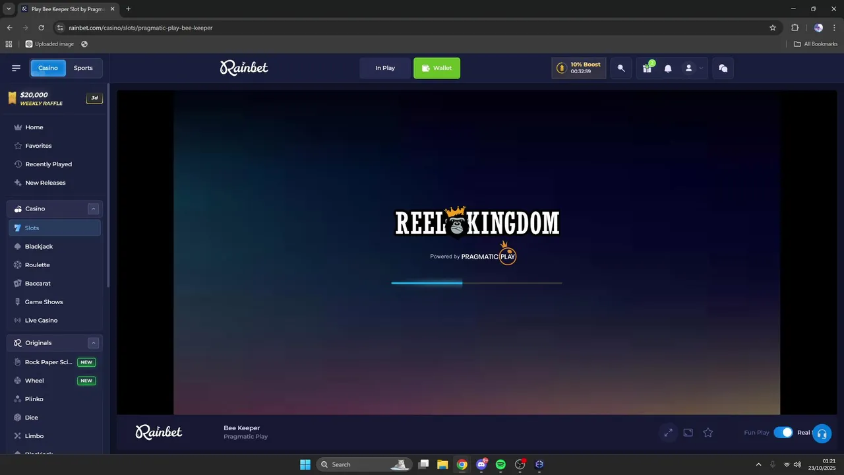Click the Windows taskbar Search box
The width and height of the screenshot is (844, 475).
364,464
